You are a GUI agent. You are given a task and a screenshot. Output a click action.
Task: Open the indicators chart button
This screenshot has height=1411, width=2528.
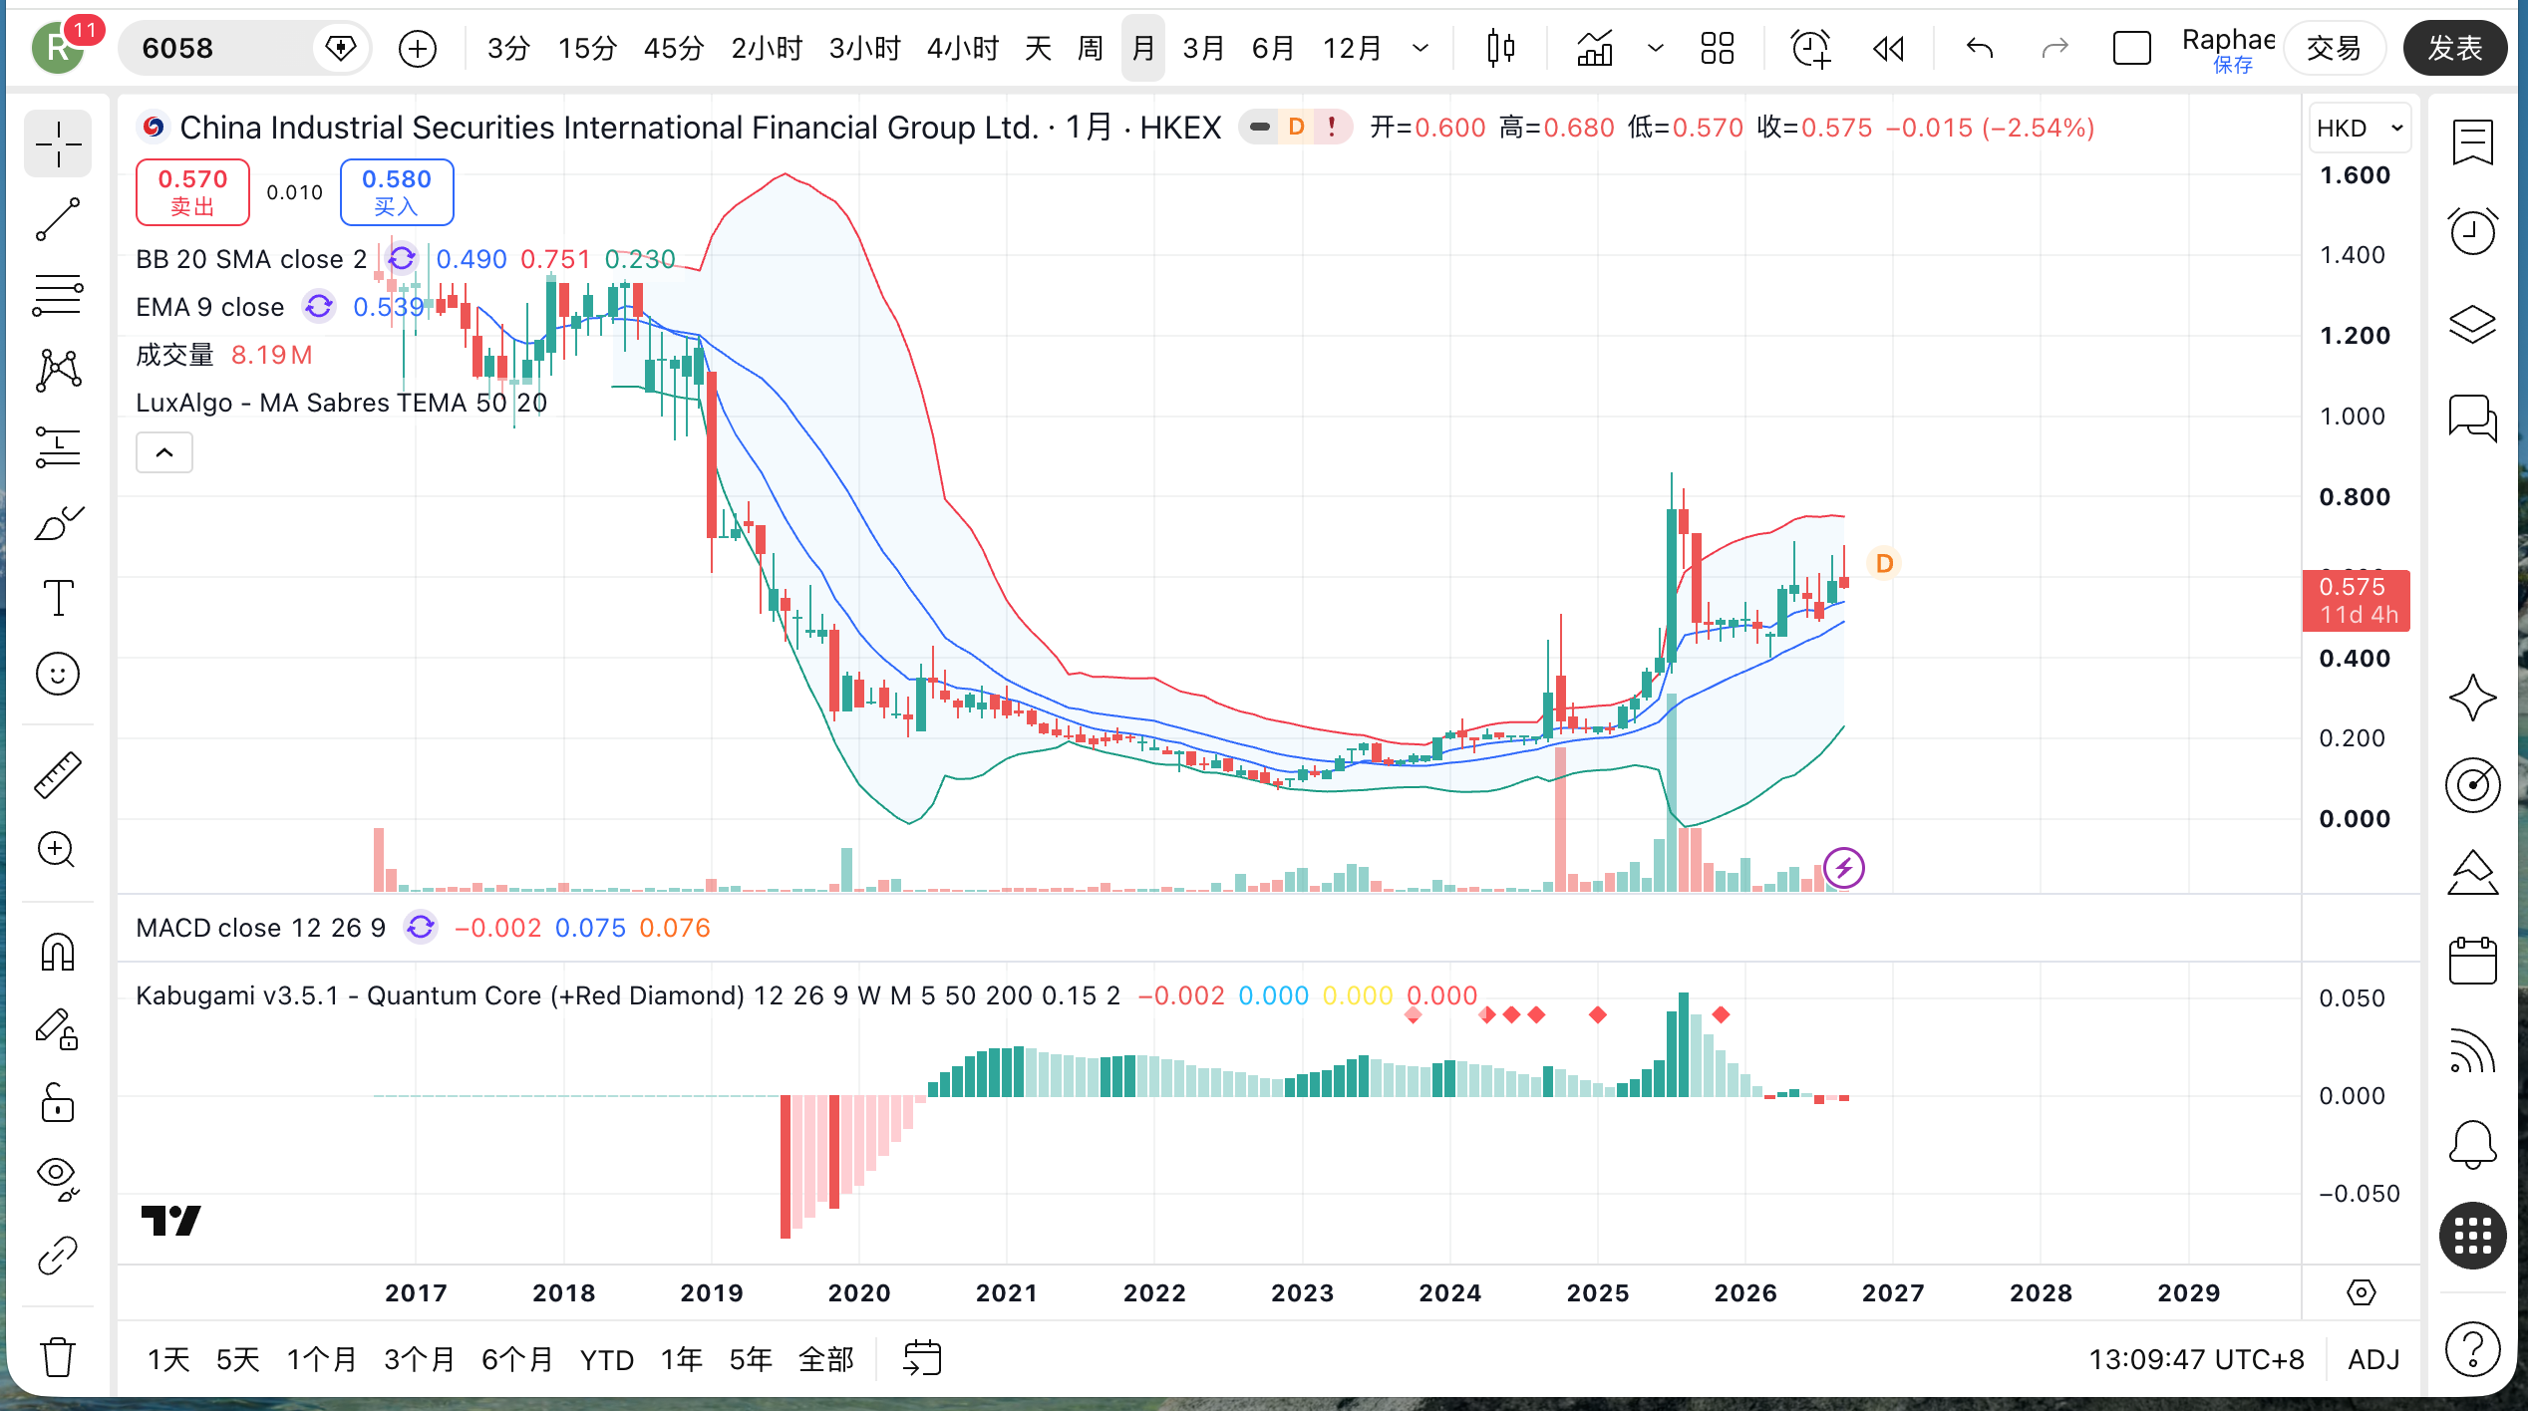[1595, 48]
